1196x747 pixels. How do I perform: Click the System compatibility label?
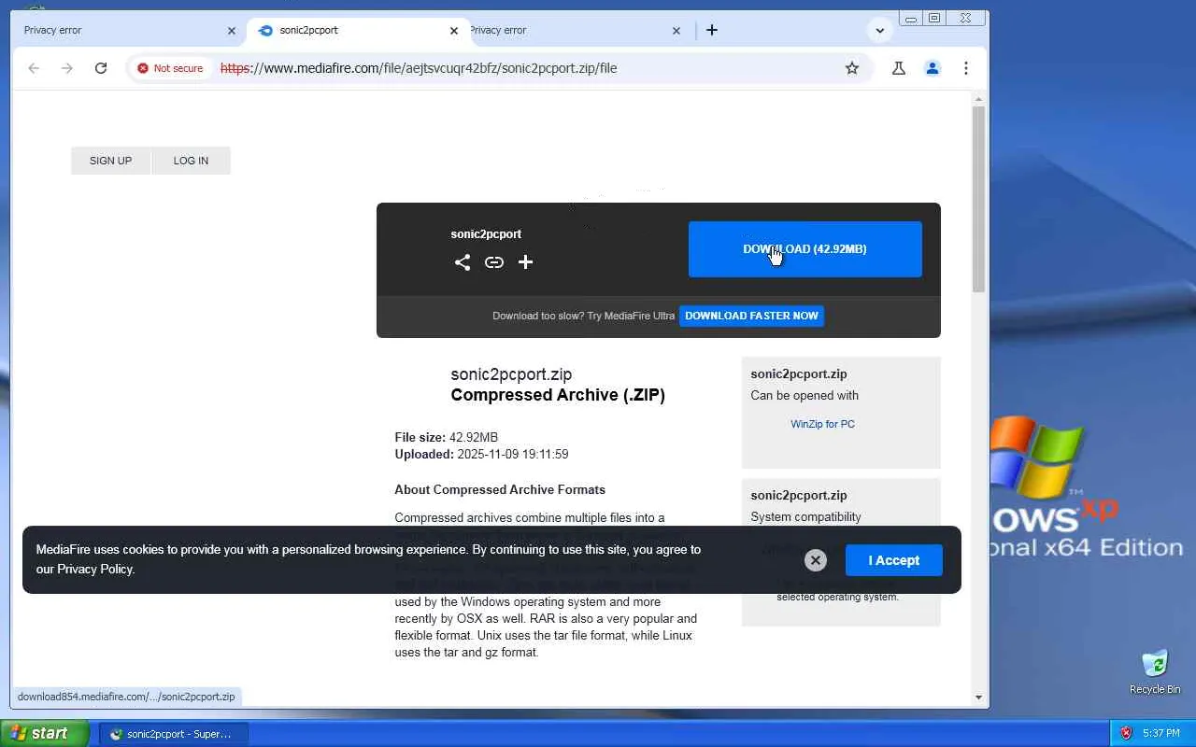click(805, 517)
